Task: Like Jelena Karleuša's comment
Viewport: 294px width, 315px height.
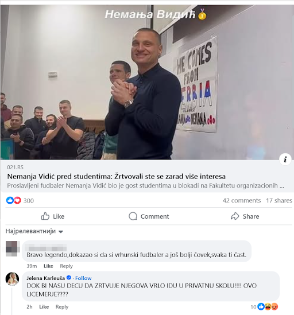Action: [44, 307]
